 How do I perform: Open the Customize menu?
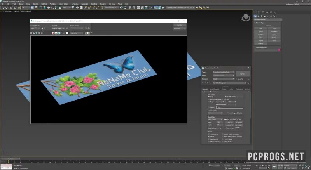point(85,4)
